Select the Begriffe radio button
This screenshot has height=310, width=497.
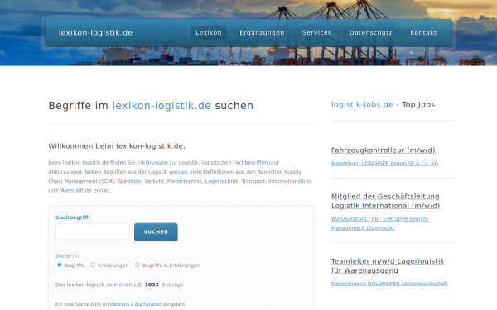(x=60, y=265)
